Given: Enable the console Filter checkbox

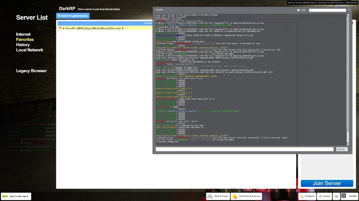Looking at the screenshot, I should 298,10.
